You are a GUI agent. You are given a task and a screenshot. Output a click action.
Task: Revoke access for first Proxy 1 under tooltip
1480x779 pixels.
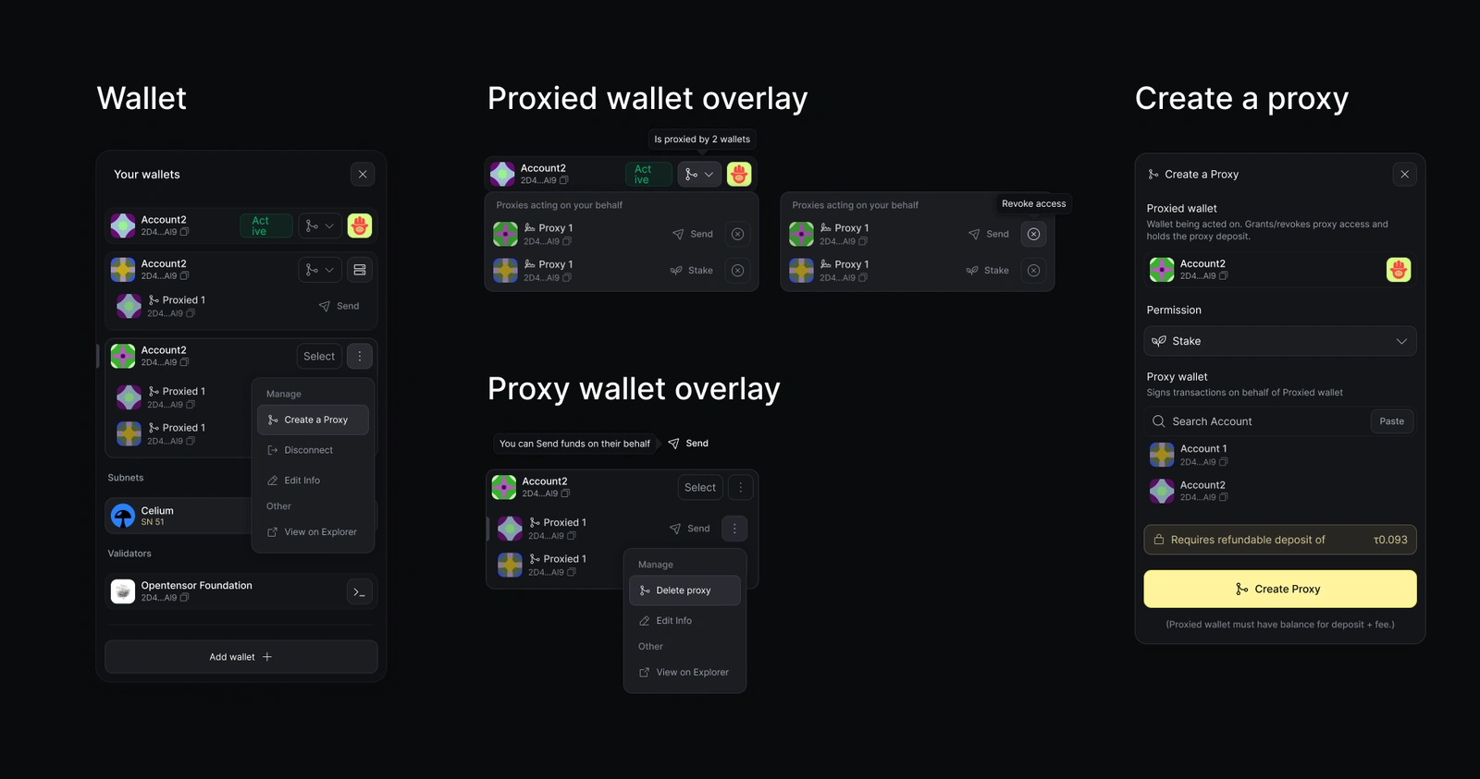click(x=1033, y=234)
